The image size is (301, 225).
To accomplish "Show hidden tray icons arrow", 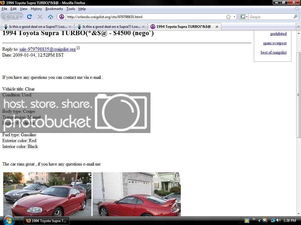I will coord(259,221).
